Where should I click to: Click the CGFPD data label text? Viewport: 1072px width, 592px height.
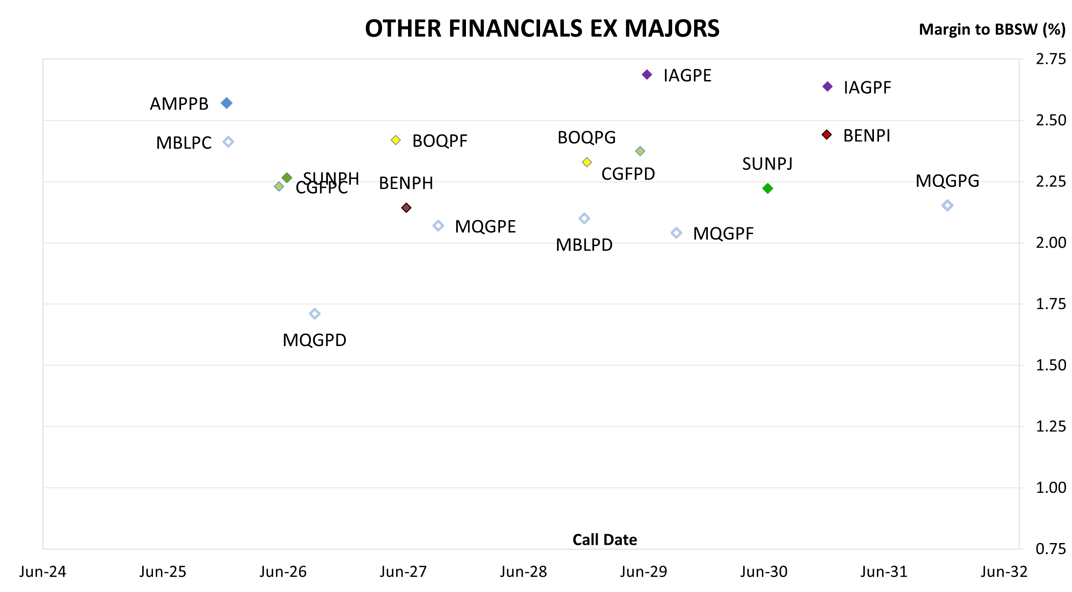(628, 174)
